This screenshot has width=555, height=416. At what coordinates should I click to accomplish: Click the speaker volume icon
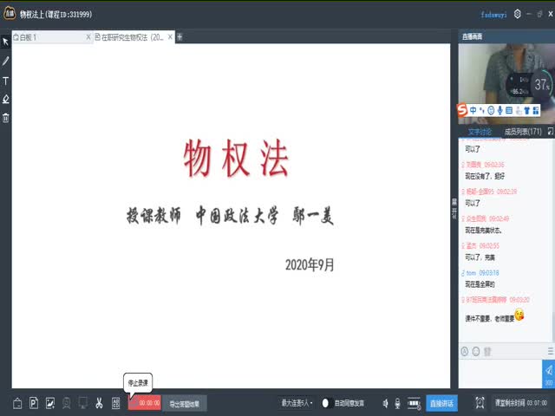pyautogui.click(x=385, y=403)
